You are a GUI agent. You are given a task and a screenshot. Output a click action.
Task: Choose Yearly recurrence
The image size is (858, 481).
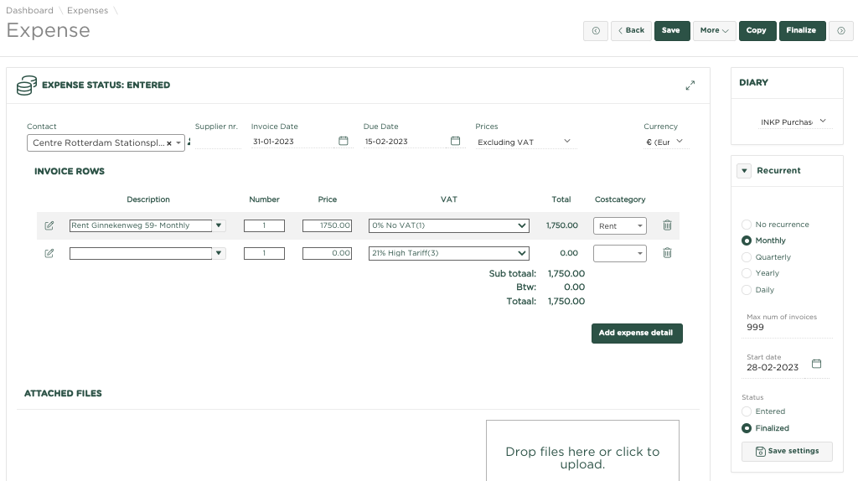point(747,273)
